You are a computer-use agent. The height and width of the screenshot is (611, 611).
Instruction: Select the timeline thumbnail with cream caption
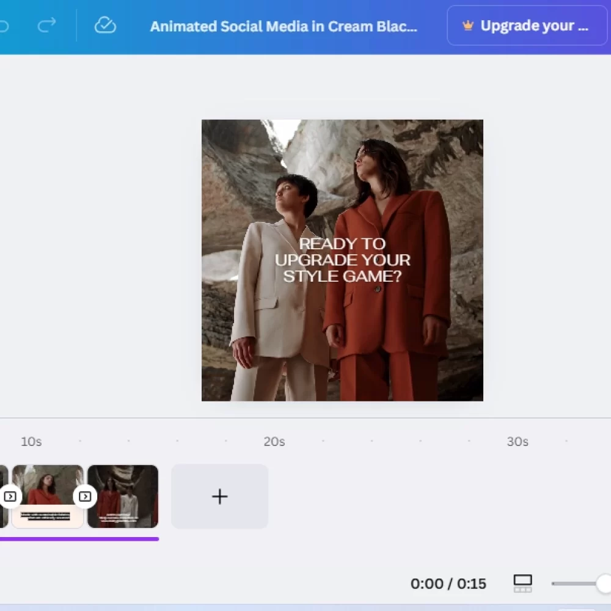[x=48, y=496]
